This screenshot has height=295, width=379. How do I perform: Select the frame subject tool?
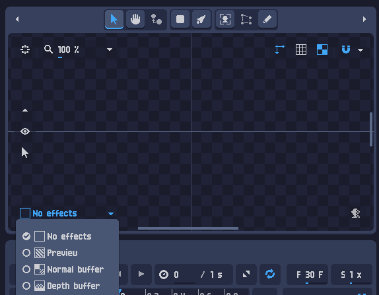(224, 19)
